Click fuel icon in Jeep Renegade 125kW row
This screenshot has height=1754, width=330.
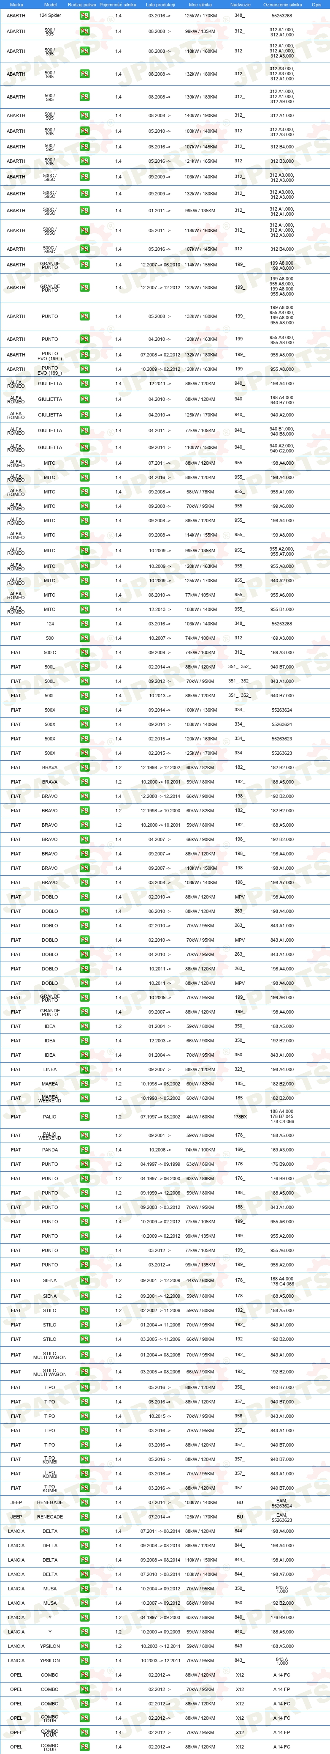84,1517
